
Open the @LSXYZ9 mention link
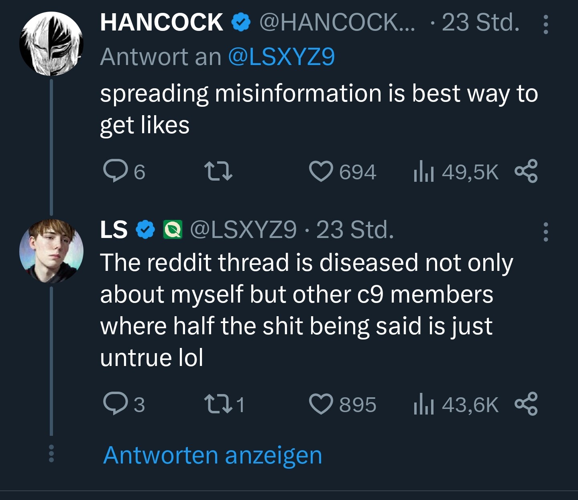(x=281, y=57)
